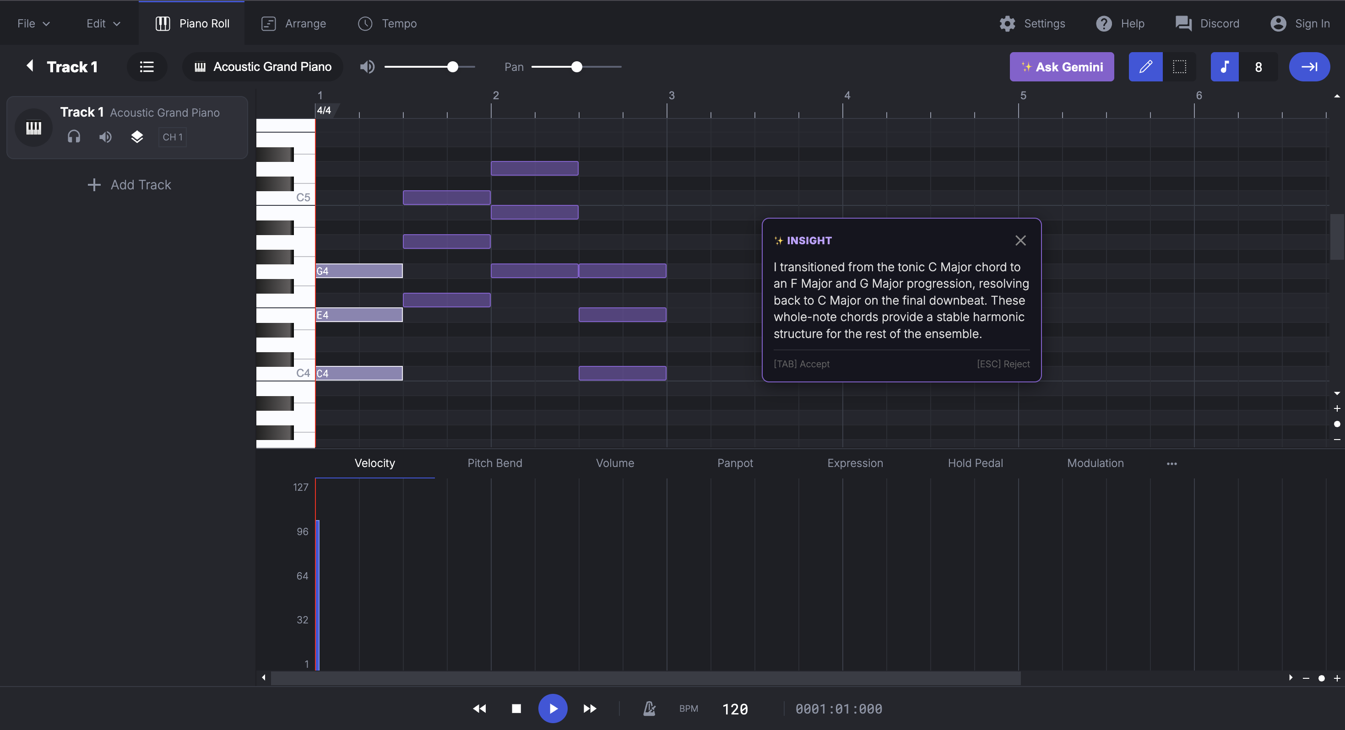Open the Edit dropdown menu
The image size is (1345, 730).
pos(103,23)
